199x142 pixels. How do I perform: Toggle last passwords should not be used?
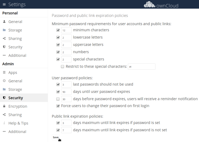coord(58,84)
